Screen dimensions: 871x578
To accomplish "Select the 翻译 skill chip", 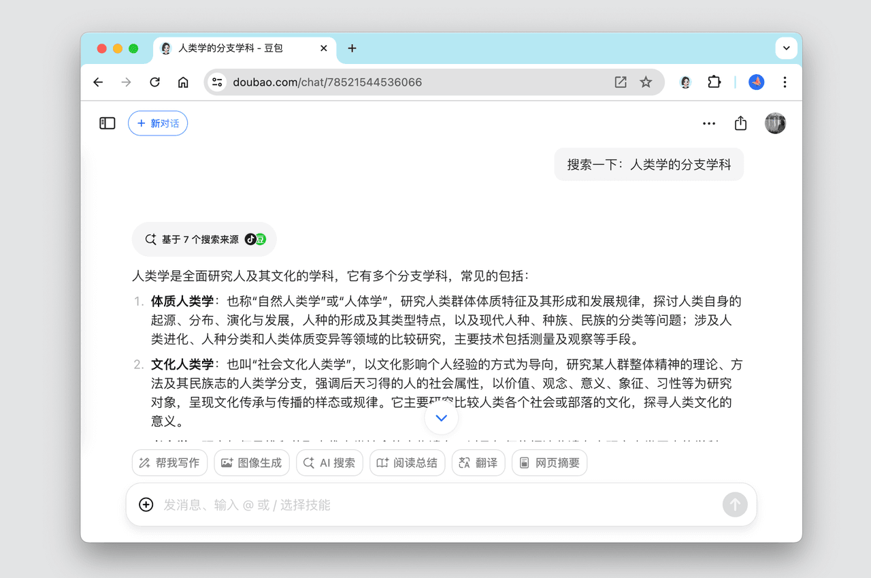I will (x=478, y=463).
